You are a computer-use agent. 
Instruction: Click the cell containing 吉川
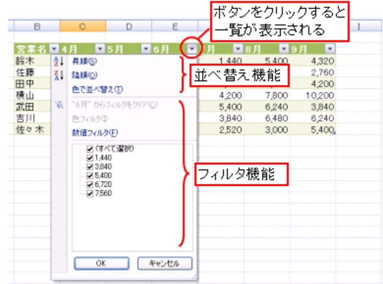(33, 118)
